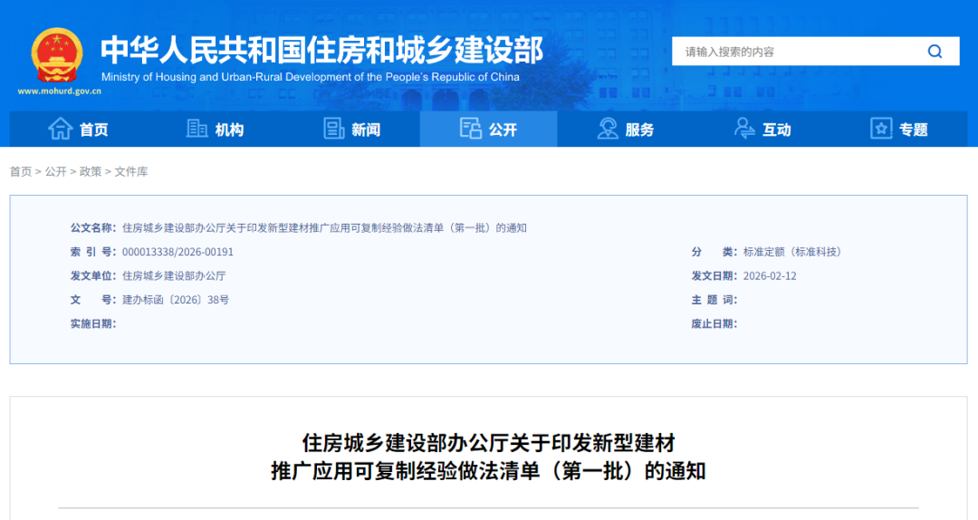The height and width of the screenshot is (520, 978).
Task: Type in the 请输入搜索的内容 search field
Action: click(x=797, y=52)
